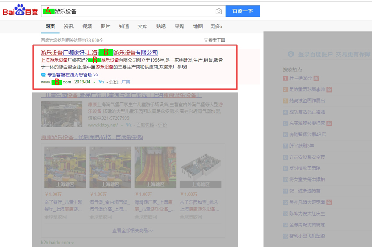Click the ¥1.00万 price under 亲子餐厅 product
This screenshot has width=372, height=247.
click(53, 195)
